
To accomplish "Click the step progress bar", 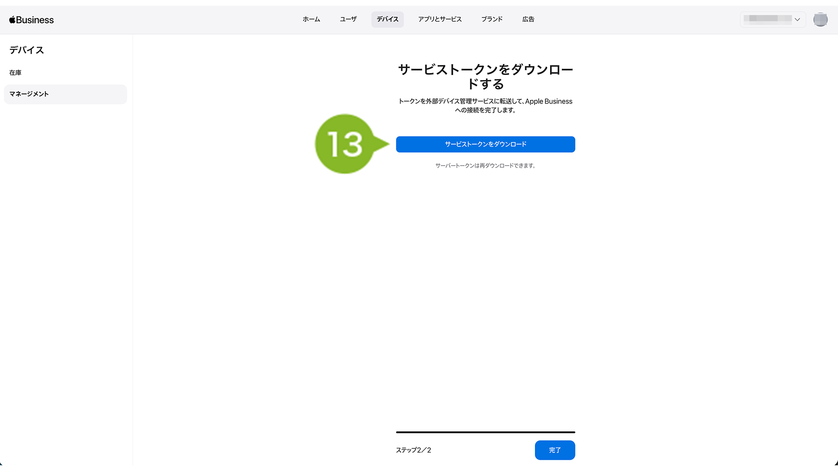I will click(485, 432).
